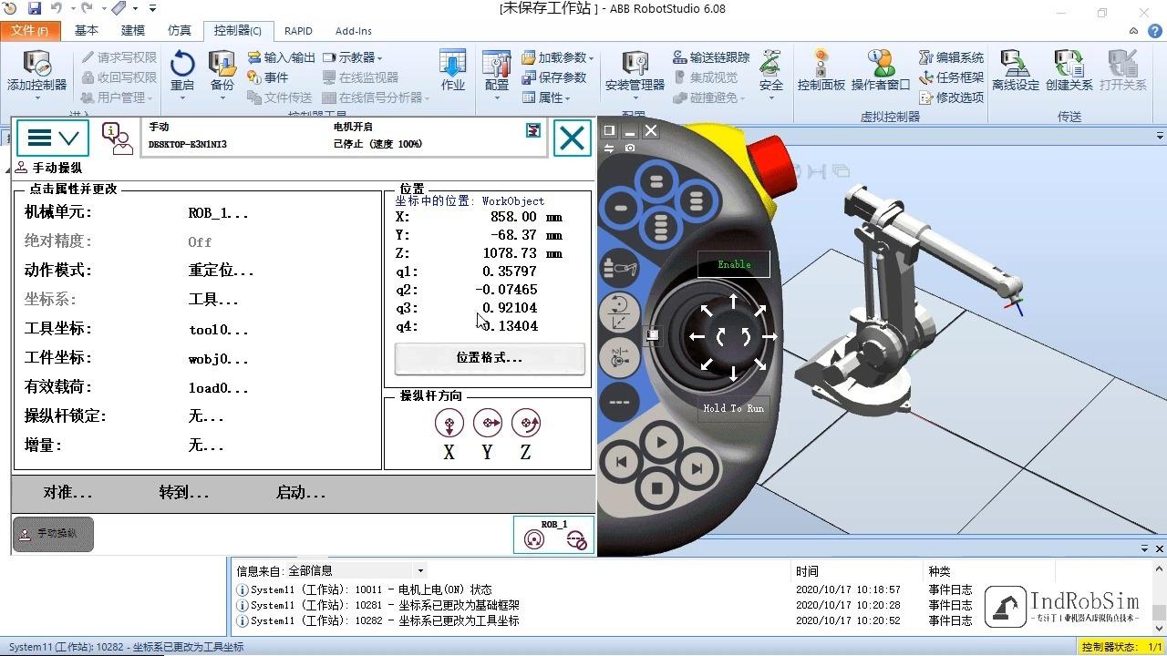
Task: Click the Add Controller (添加控制器) icon
Action: [x=36, y=72]
